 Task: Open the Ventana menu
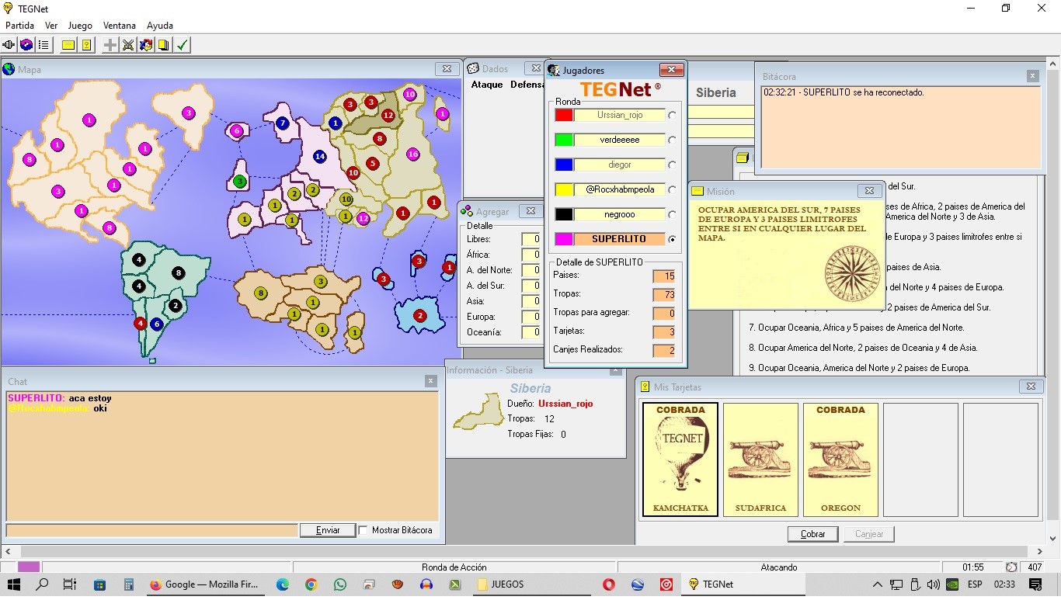click(x=119, y=26)
